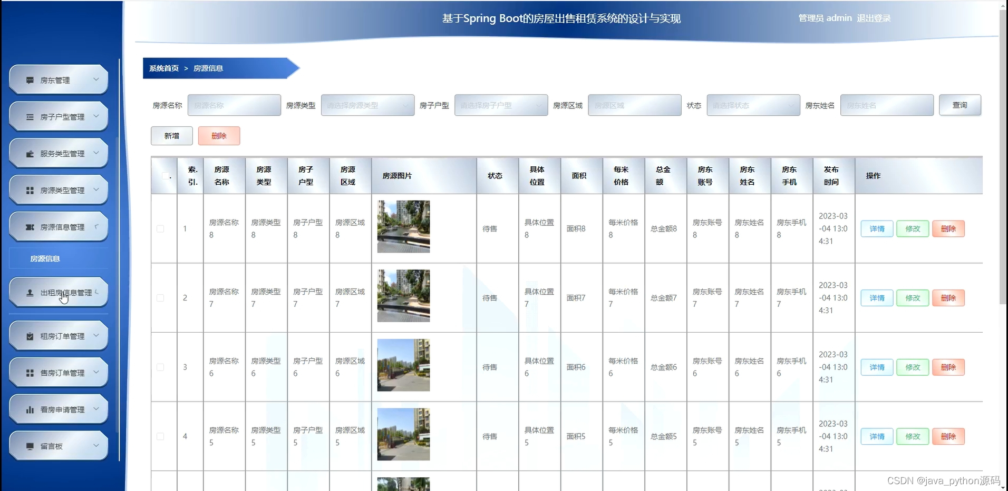Expand the 售房订单管理 chevron

pos(96,372)
